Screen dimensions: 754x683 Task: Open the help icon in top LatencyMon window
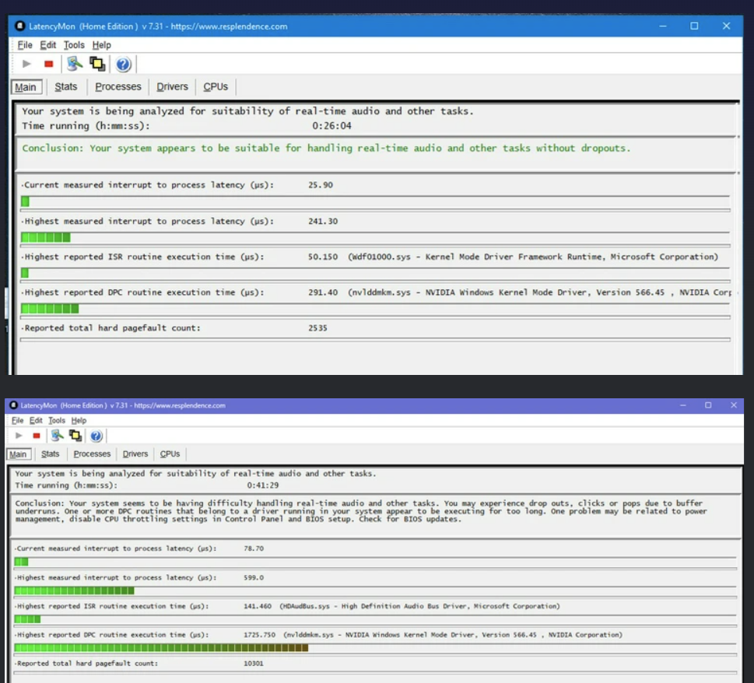pyautogui.click(x=123, y=64)
